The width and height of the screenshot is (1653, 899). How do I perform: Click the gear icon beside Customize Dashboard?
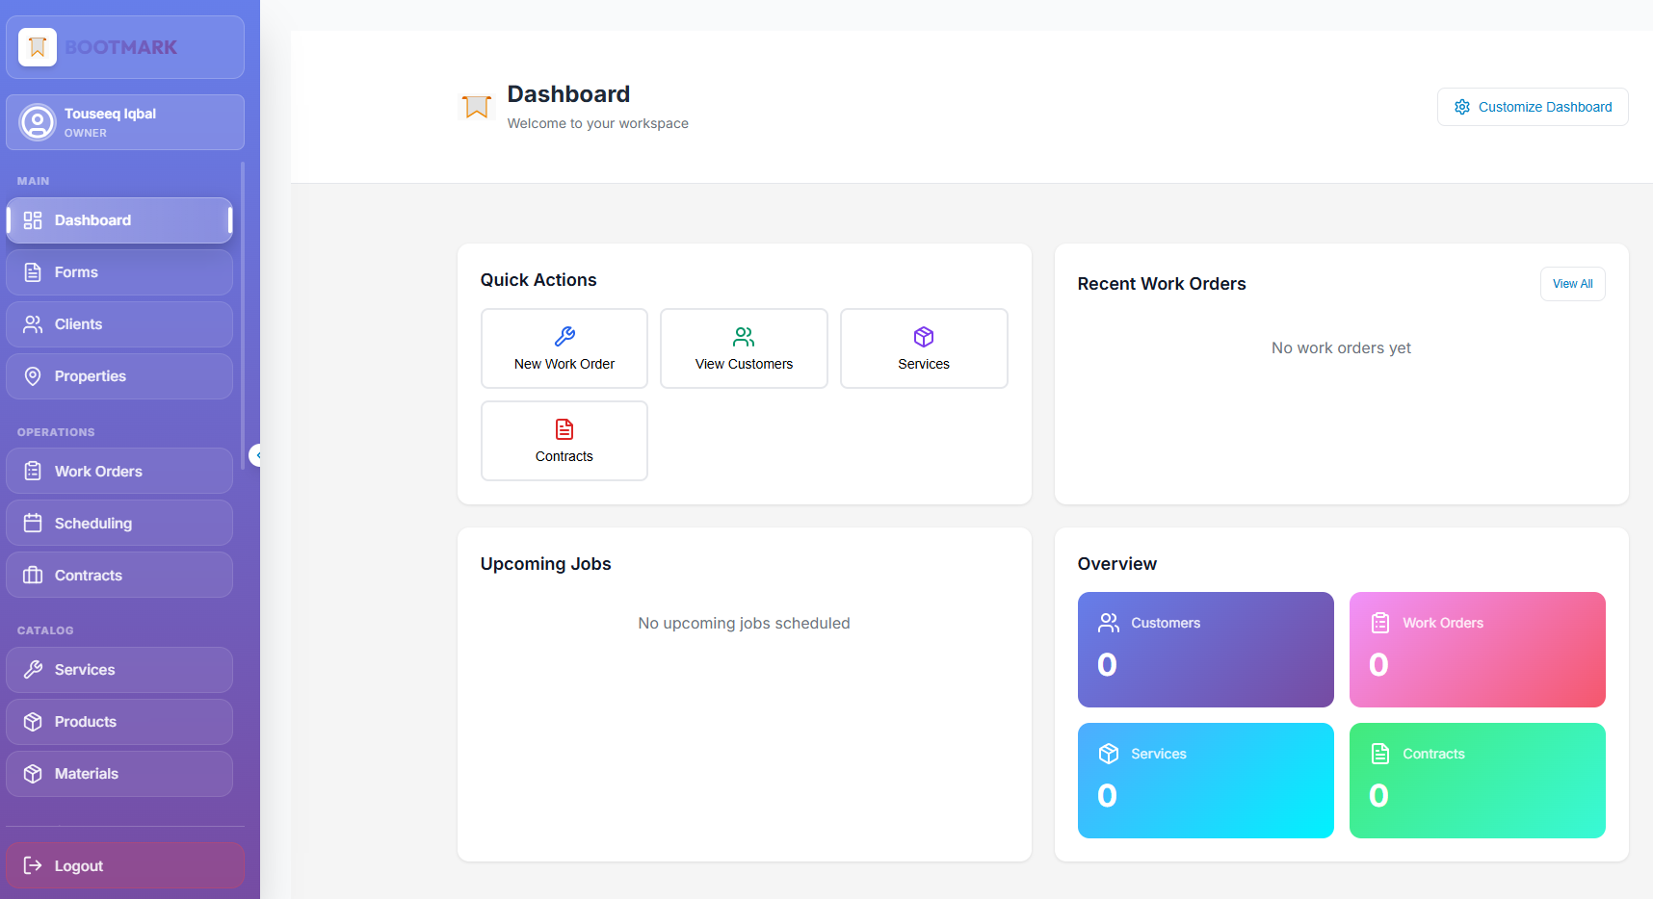click(x=1461, y=107)
